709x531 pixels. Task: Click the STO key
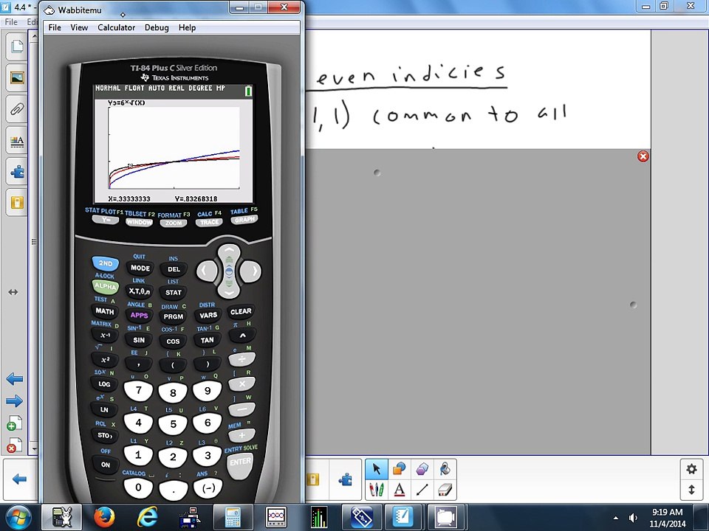(105, 435)
